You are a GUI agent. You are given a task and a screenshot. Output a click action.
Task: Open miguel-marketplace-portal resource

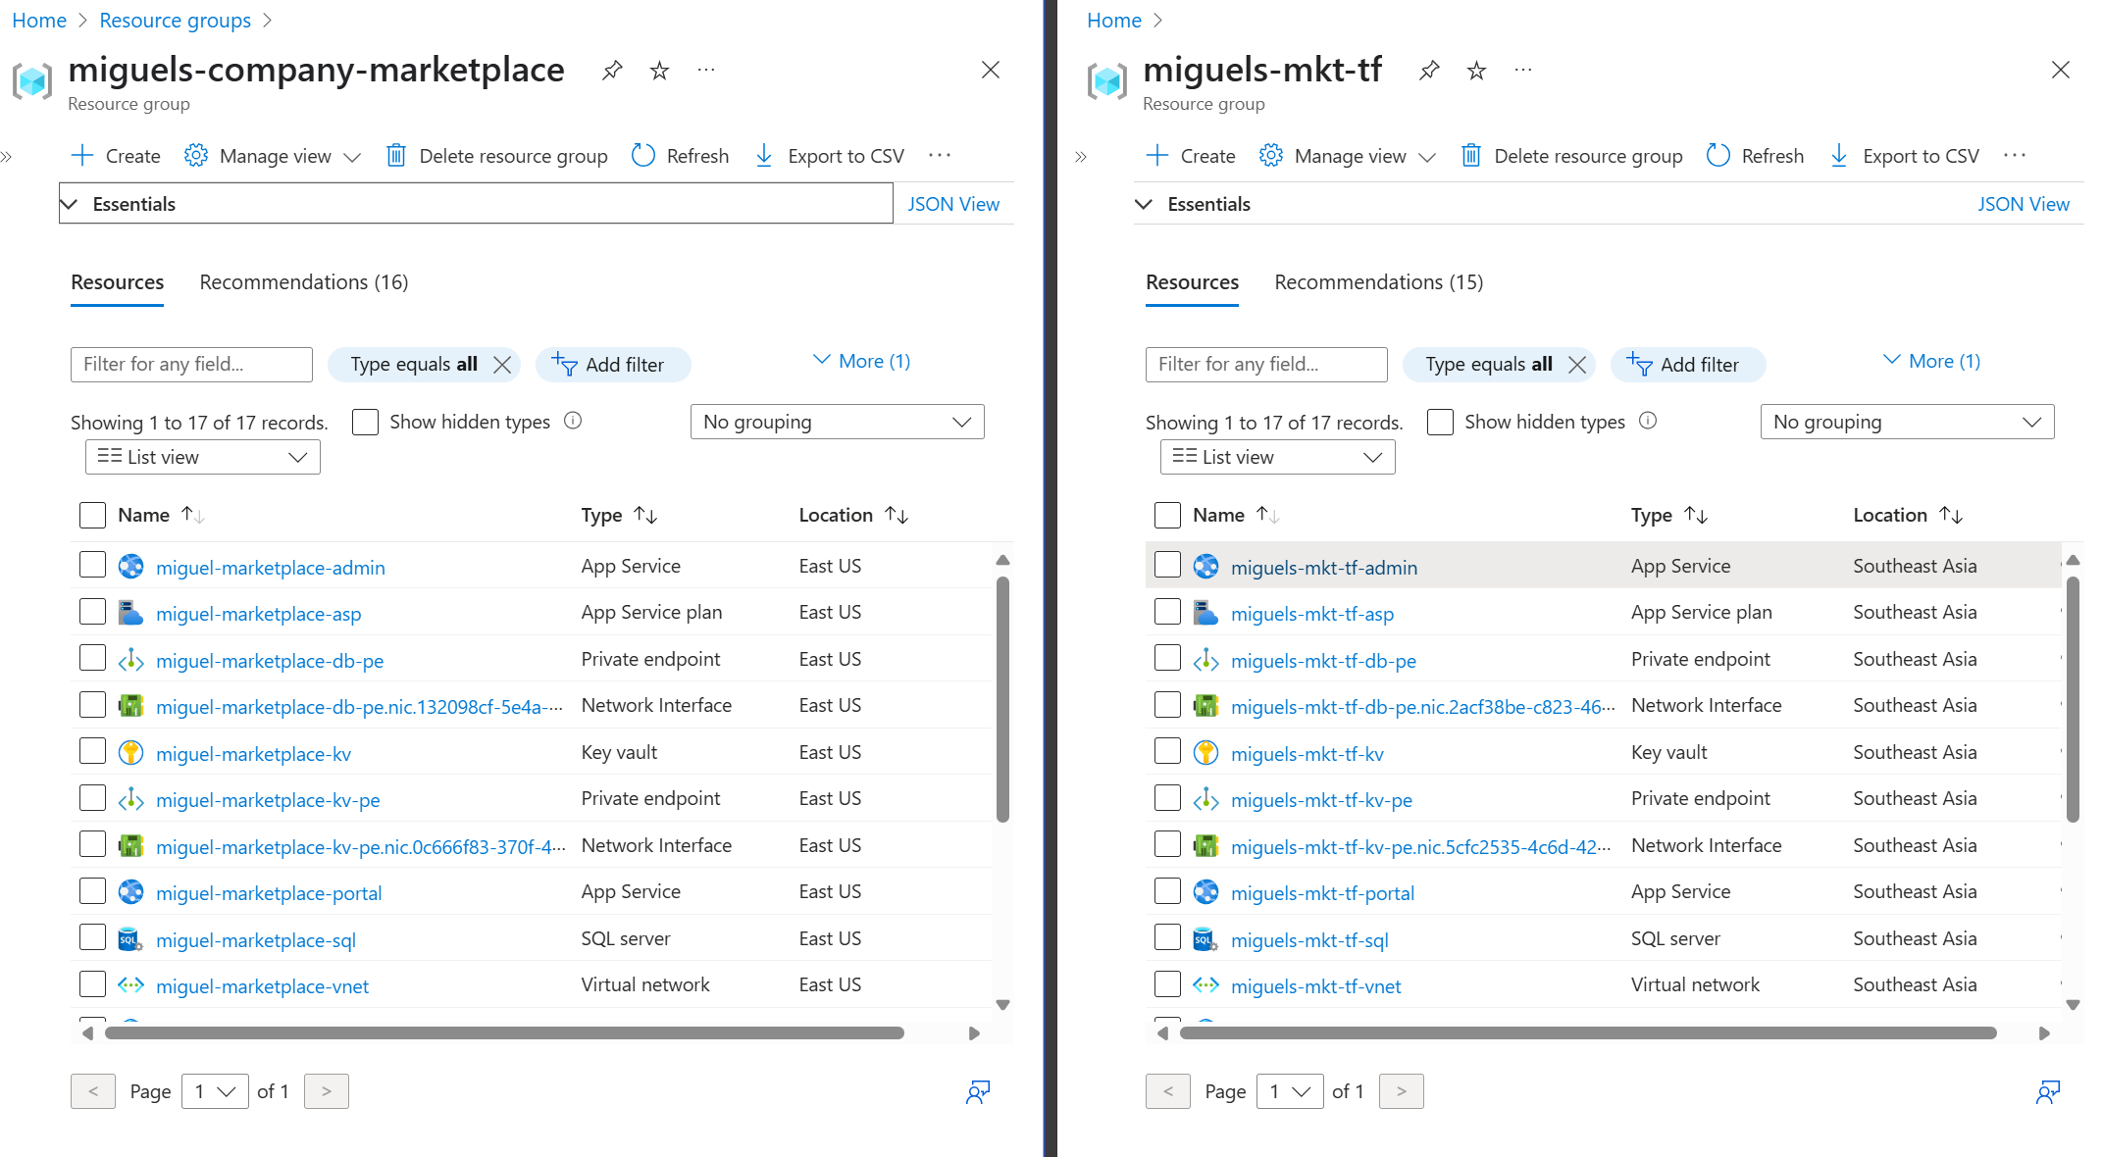click(269, 893)
